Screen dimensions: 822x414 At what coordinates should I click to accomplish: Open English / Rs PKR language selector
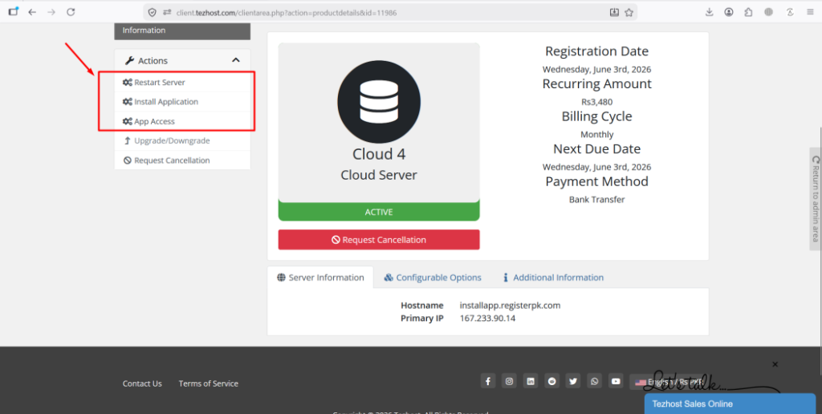[669, 382]
